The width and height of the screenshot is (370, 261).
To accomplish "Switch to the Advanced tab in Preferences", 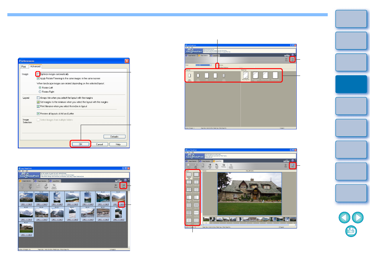I will coord(35,67).
